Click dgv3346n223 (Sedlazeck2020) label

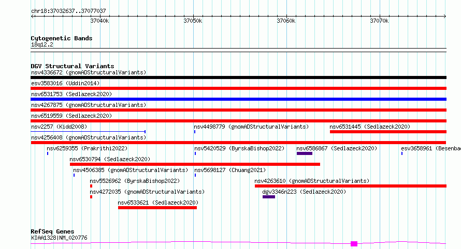pyautogui.click(x=304, y=192)
